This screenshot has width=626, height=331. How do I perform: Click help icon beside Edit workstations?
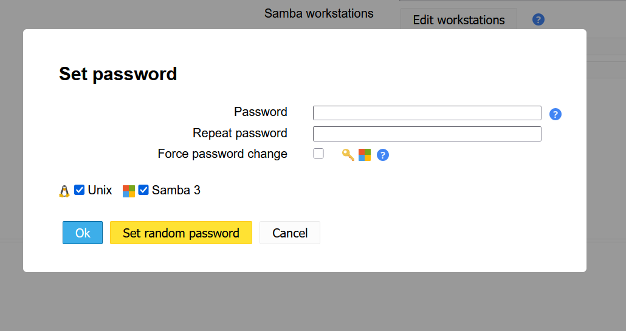coord(538,19)
